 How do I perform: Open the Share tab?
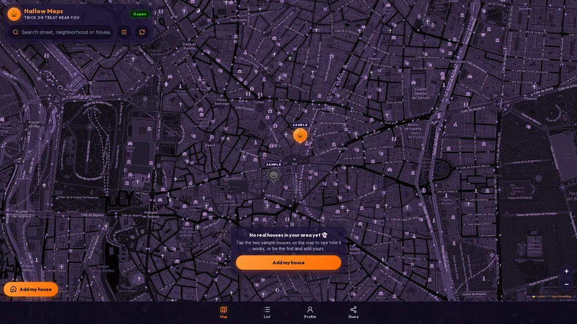[353, 312]
